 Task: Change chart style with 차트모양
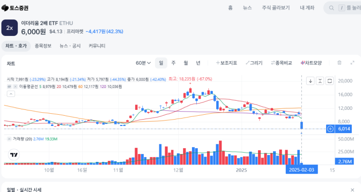click(311, 63)
